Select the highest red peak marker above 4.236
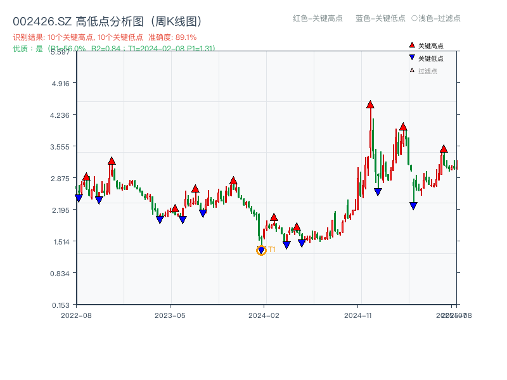This screenshot has height=380, width=507. [370, 104]
